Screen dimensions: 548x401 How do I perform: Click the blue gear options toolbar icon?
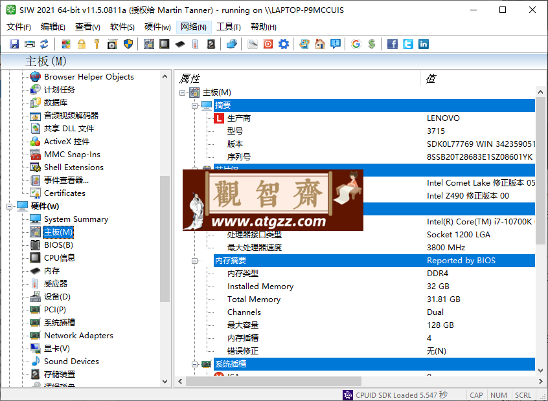(284, 44)
